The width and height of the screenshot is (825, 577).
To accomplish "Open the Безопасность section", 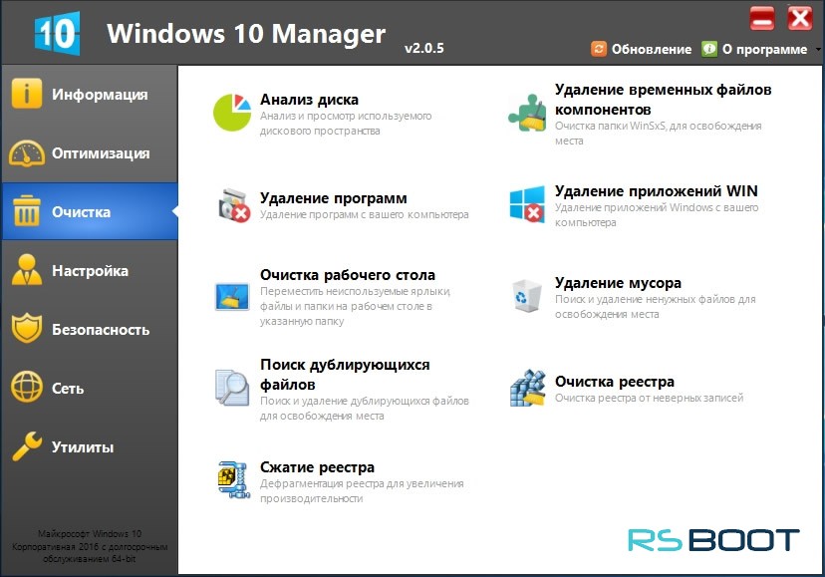I will [x=101, y=330].
